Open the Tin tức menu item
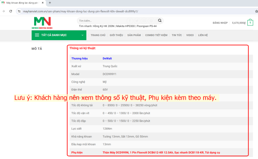 (177, 35)
